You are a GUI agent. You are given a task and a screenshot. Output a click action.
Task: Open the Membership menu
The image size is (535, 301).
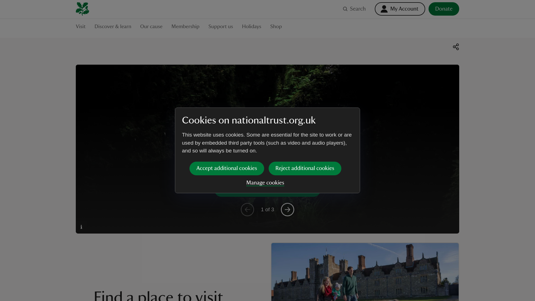click(185, 26)
